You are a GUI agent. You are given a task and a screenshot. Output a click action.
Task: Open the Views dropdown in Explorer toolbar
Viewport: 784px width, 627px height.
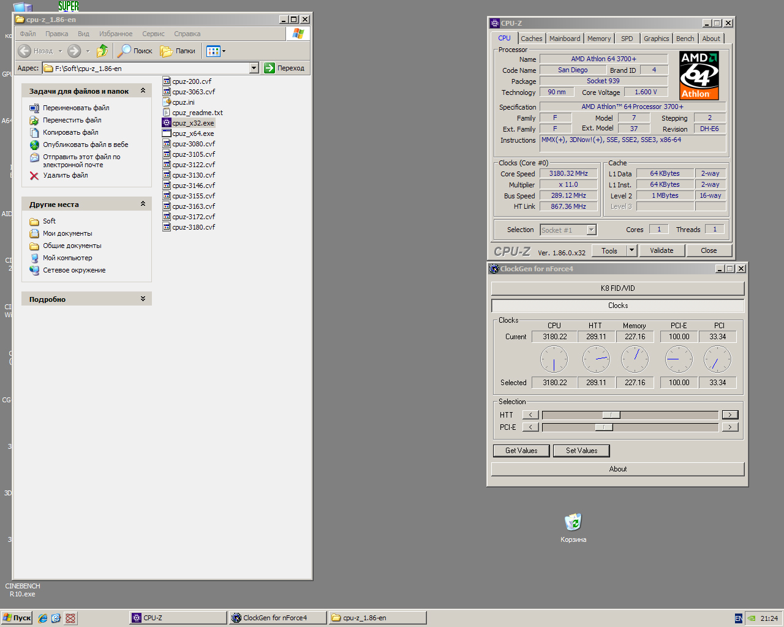pyautogui.click(x=216, y=51)
